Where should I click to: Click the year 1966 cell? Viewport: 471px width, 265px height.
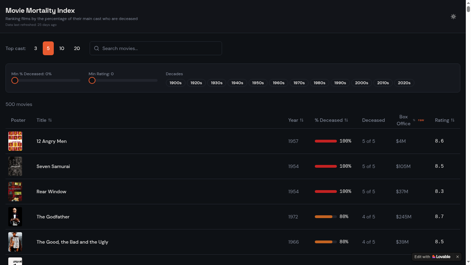[x=293, y=242]
